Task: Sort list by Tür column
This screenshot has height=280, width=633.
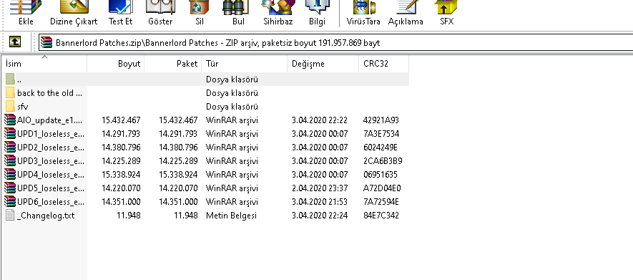Action: tap(244, 64)
